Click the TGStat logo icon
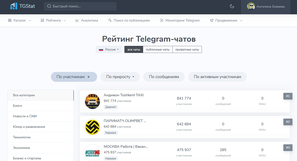 click(x=14, y=6)
